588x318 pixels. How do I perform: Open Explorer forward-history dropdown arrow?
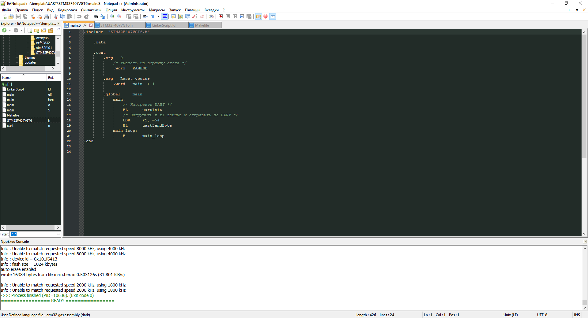[x=21, y=30]
